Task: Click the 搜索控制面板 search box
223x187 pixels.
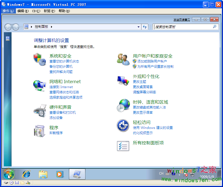Action: pos(183,27)
